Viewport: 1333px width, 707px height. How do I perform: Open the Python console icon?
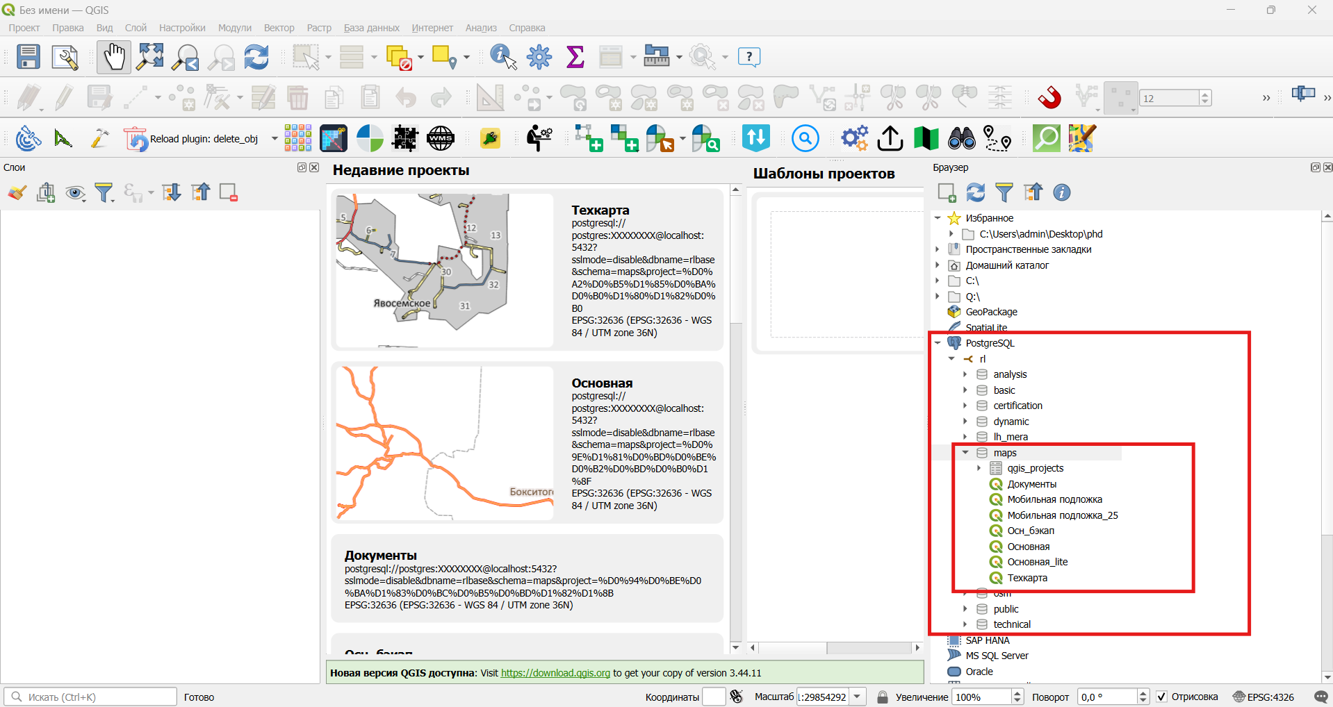point(490,138)
